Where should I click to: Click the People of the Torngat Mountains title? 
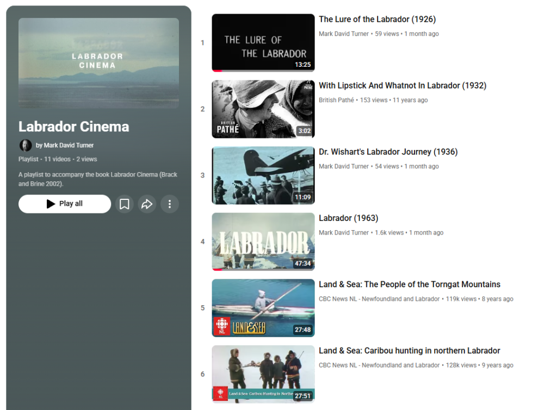pyautogui.click(x=409, y=285)
